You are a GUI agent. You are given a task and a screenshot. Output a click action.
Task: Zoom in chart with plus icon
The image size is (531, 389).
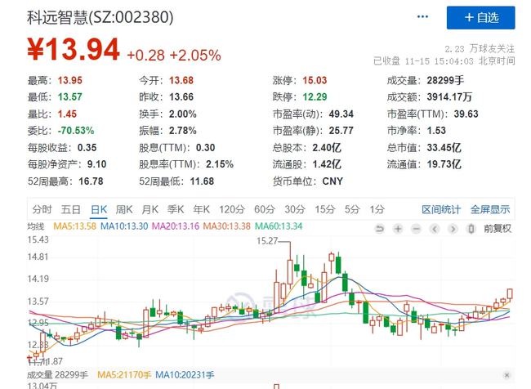point(398,229)
